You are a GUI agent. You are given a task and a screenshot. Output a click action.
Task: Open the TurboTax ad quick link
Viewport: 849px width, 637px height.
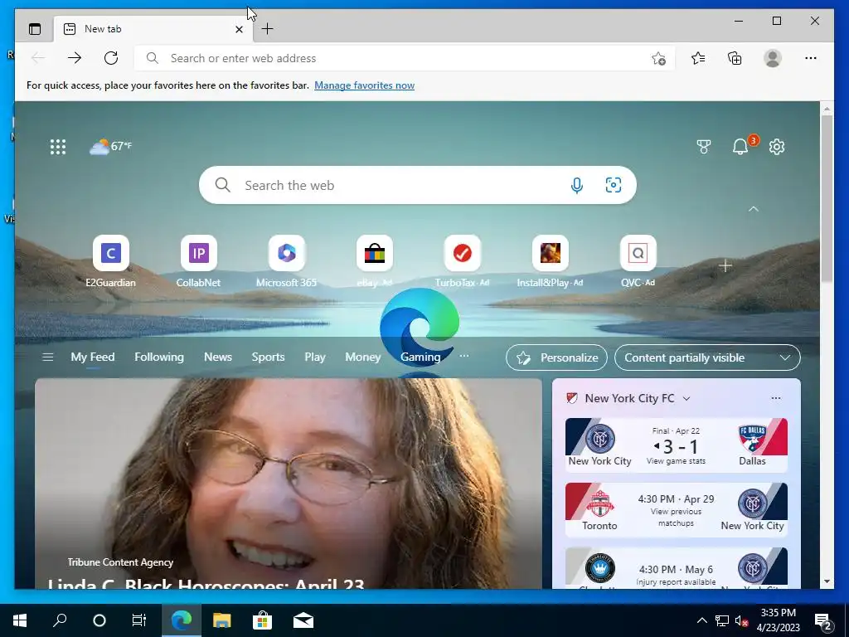pyautogui.click(x=462, y=261)
